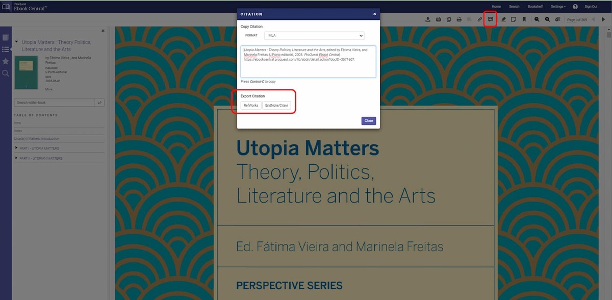
Task: Click the share link icon
Action: [479, 19]
